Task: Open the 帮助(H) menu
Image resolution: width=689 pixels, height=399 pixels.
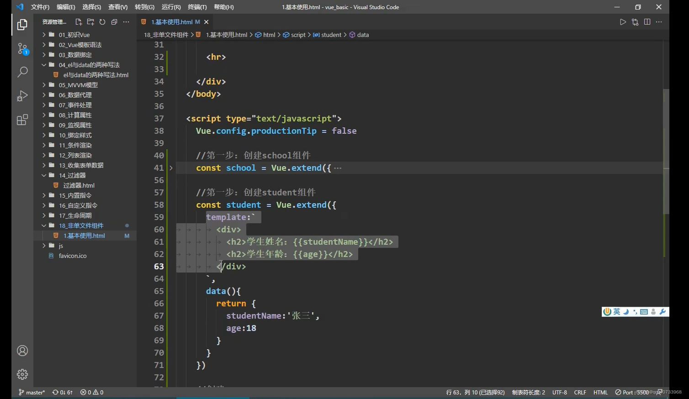Action: click(x=223, y=7)
